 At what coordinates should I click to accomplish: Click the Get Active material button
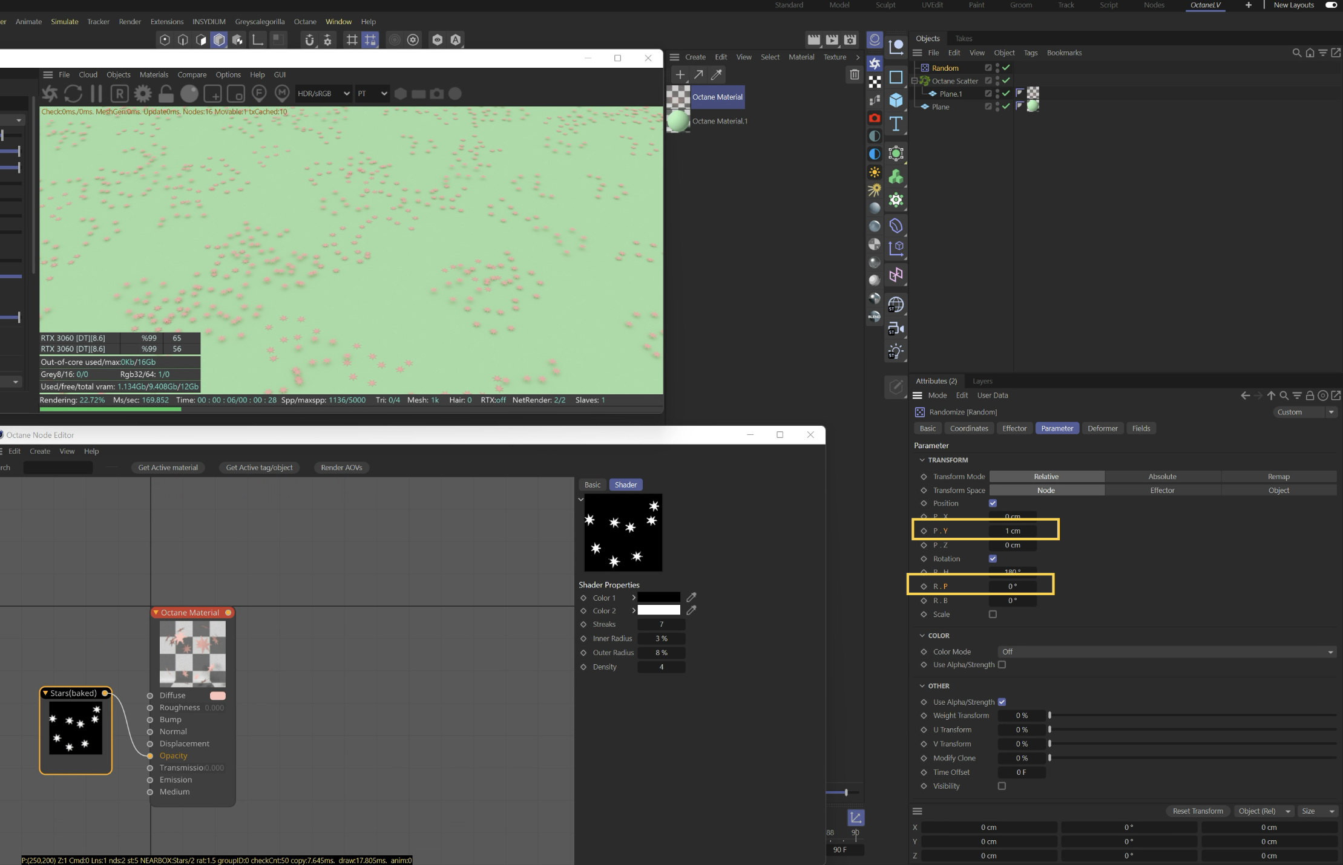168,468
